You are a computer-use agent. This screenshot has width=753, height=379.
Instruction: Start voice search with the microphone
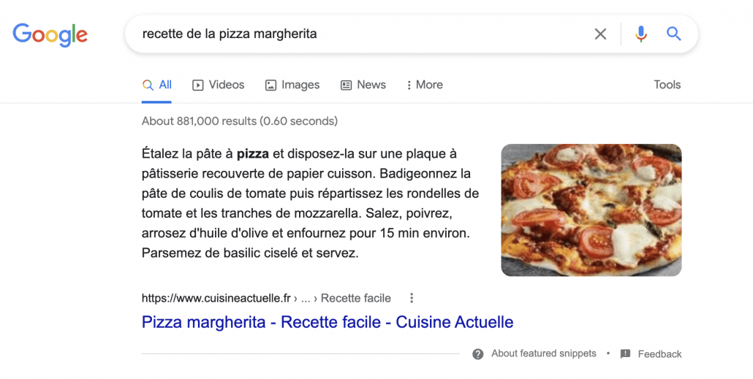click(x=641, y=34)
